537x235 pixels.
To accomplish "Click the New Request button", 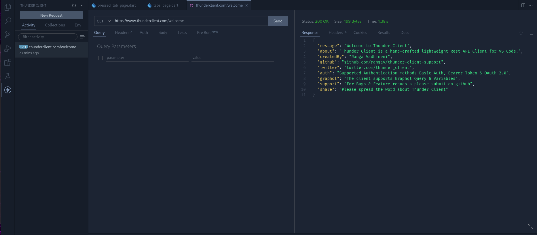I will coord(51,15).
